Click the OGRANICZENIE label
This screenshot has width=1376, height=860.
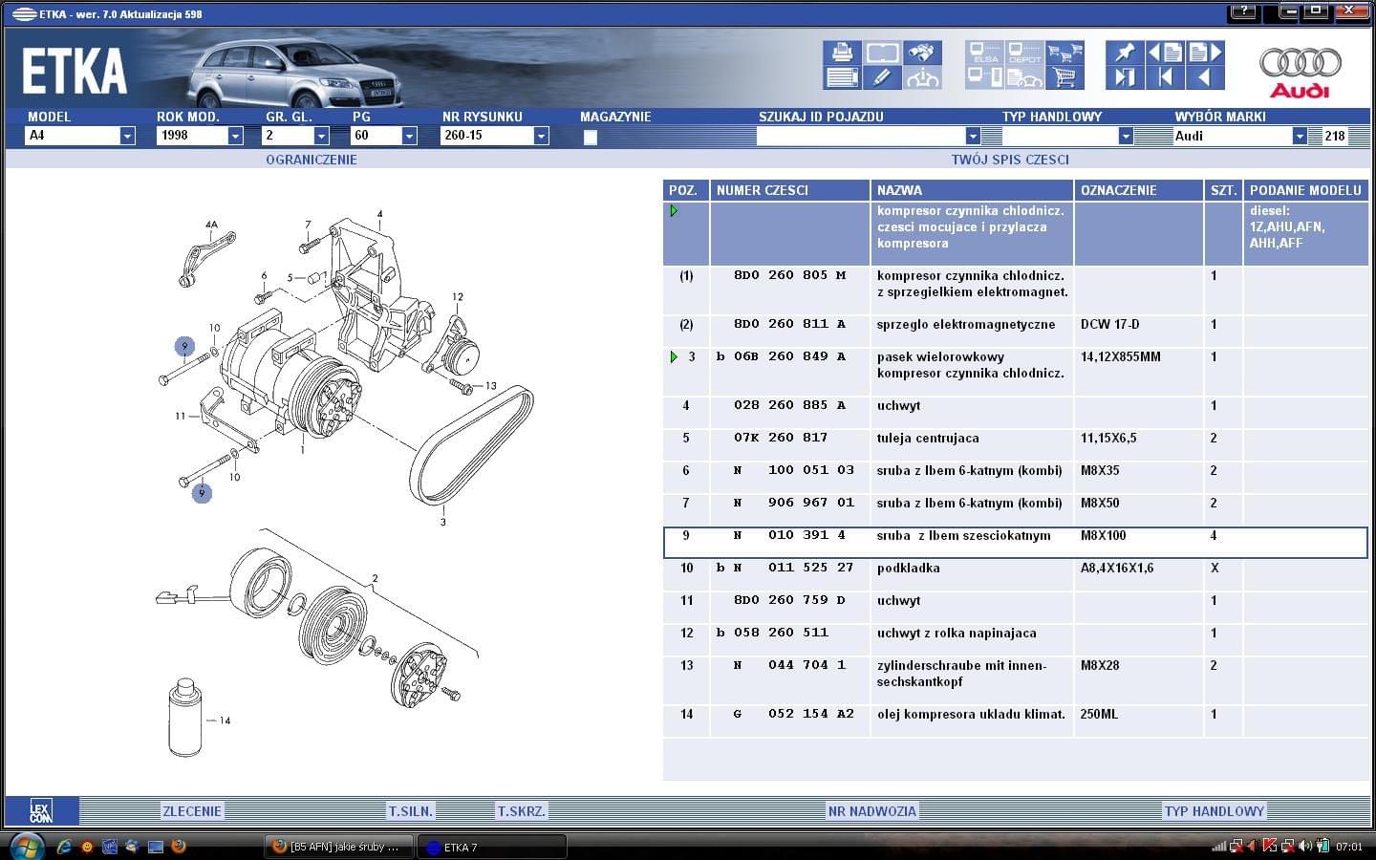pyautogui.click(x=312, y=160)
